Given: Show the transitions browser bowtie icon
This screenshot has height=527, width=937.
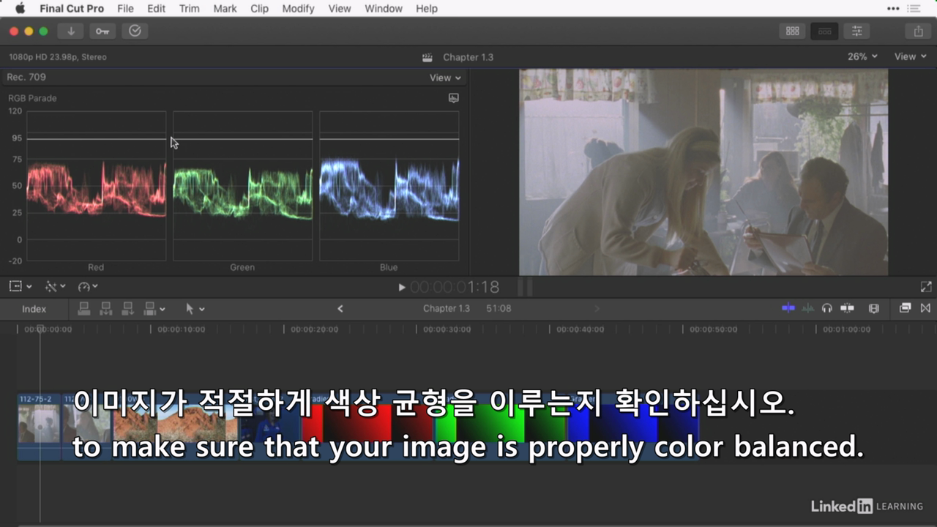Looking at the screenshot, I should coord(925,308).
